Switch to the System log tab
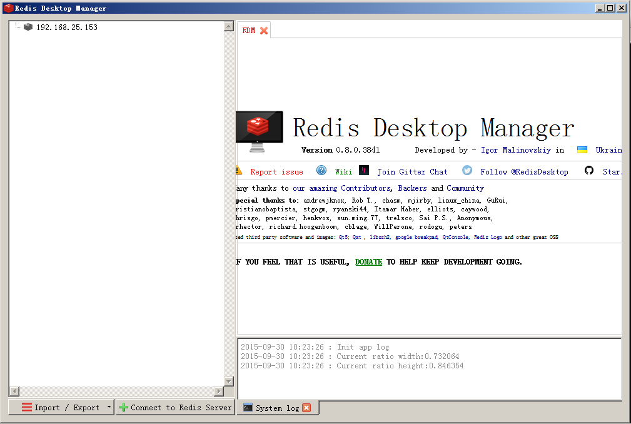 pyautogui.click(x=277, y=408)
